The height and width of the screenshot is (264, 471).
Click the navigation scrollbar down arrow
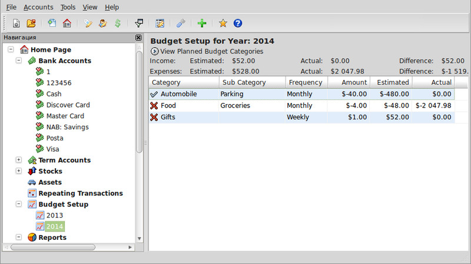139,239
